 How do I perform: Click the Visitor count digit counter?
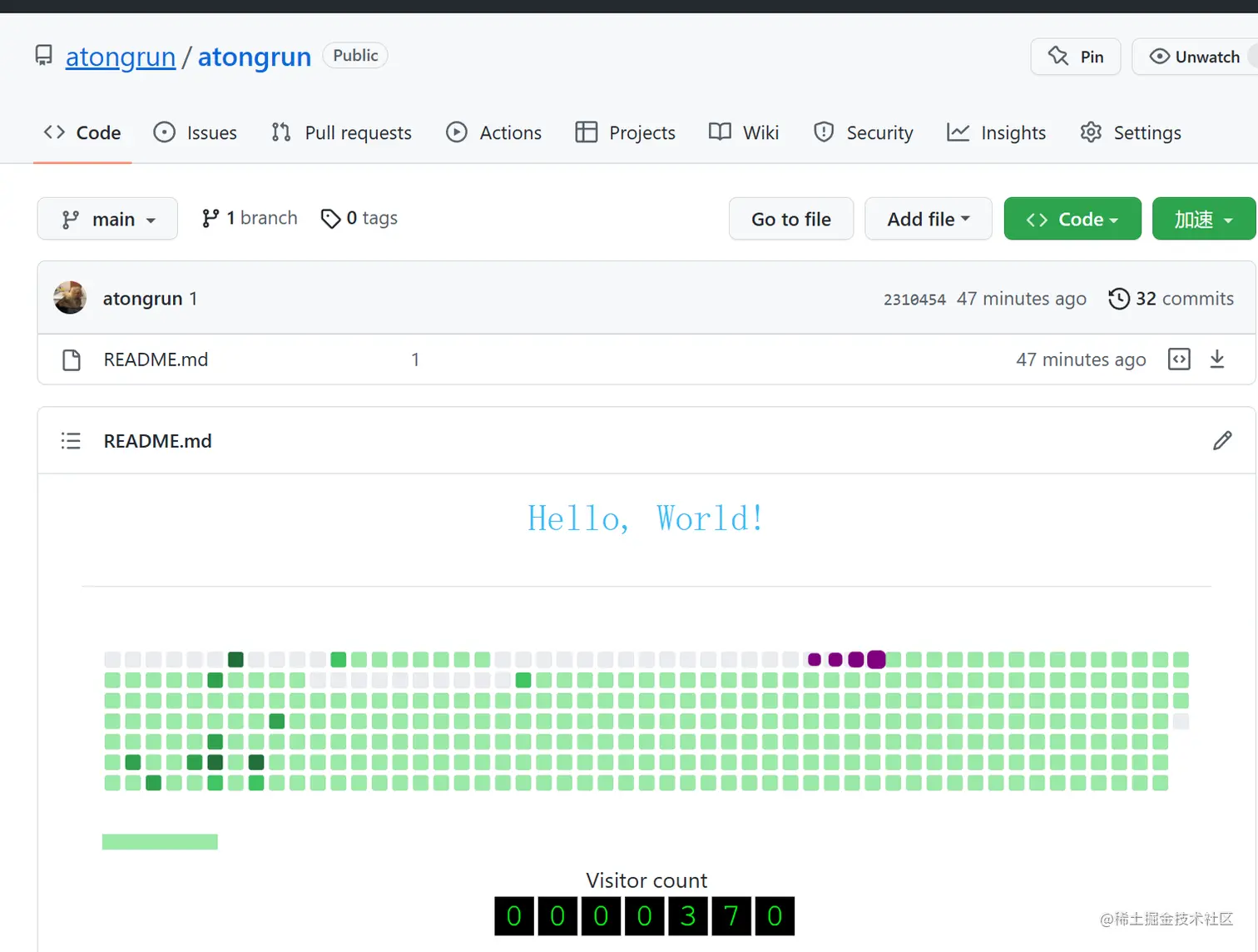pos(645,916)
